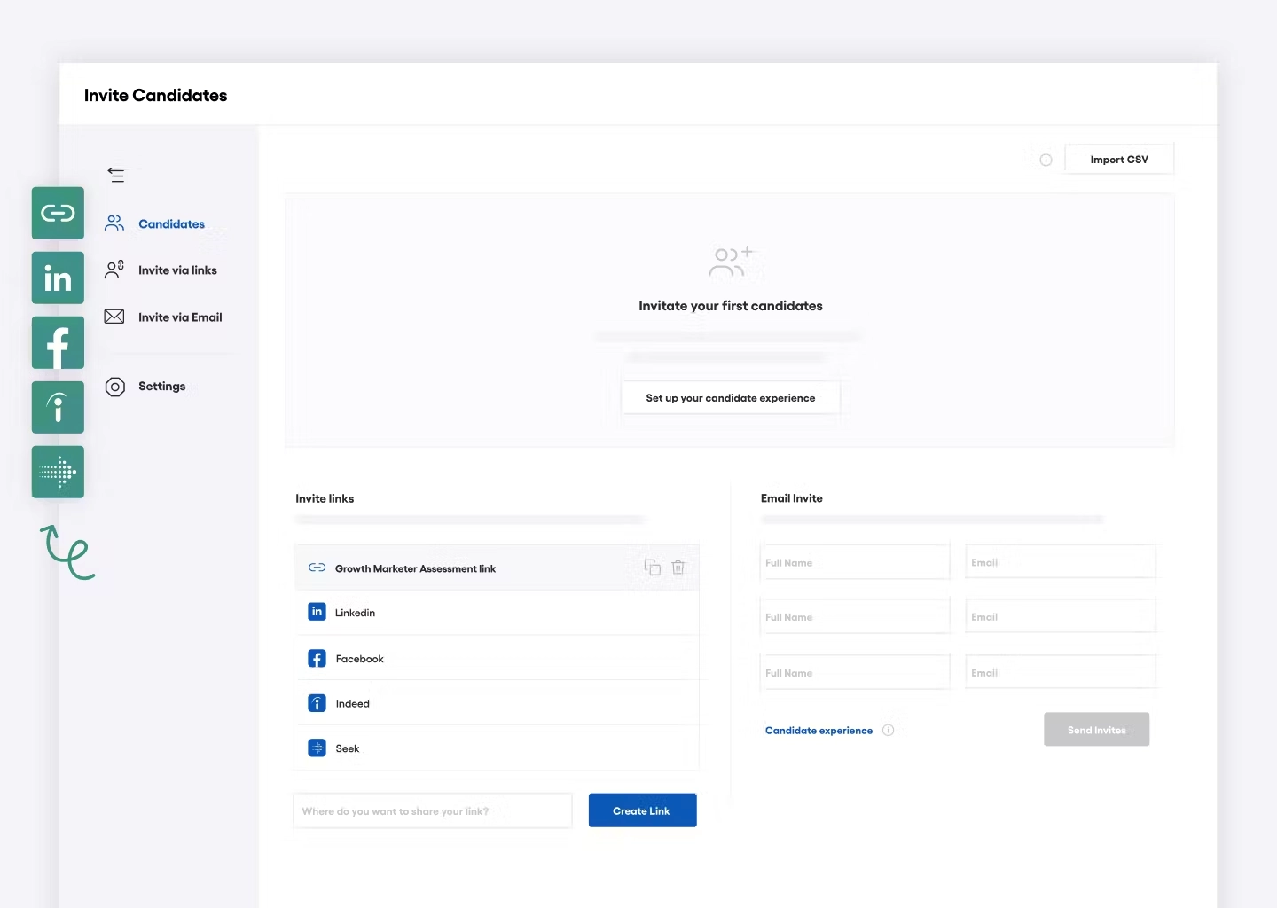Screen dimensions: 1277x908
Task: Click the Import CSV button
Action: 1118,160
